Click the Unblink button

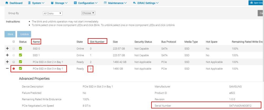(24, 34)
